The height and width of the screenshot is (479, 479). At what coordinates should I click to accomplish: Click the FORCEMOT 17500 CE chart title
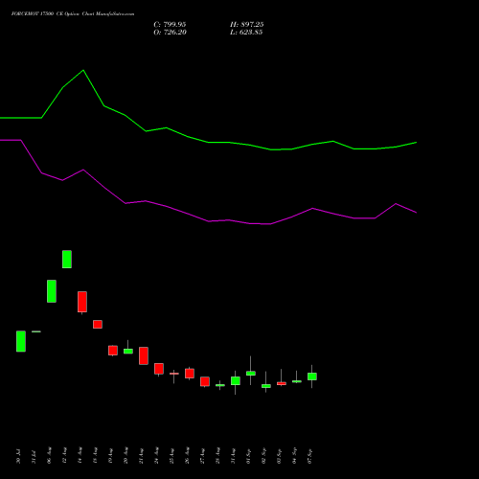tap(73, 14)
